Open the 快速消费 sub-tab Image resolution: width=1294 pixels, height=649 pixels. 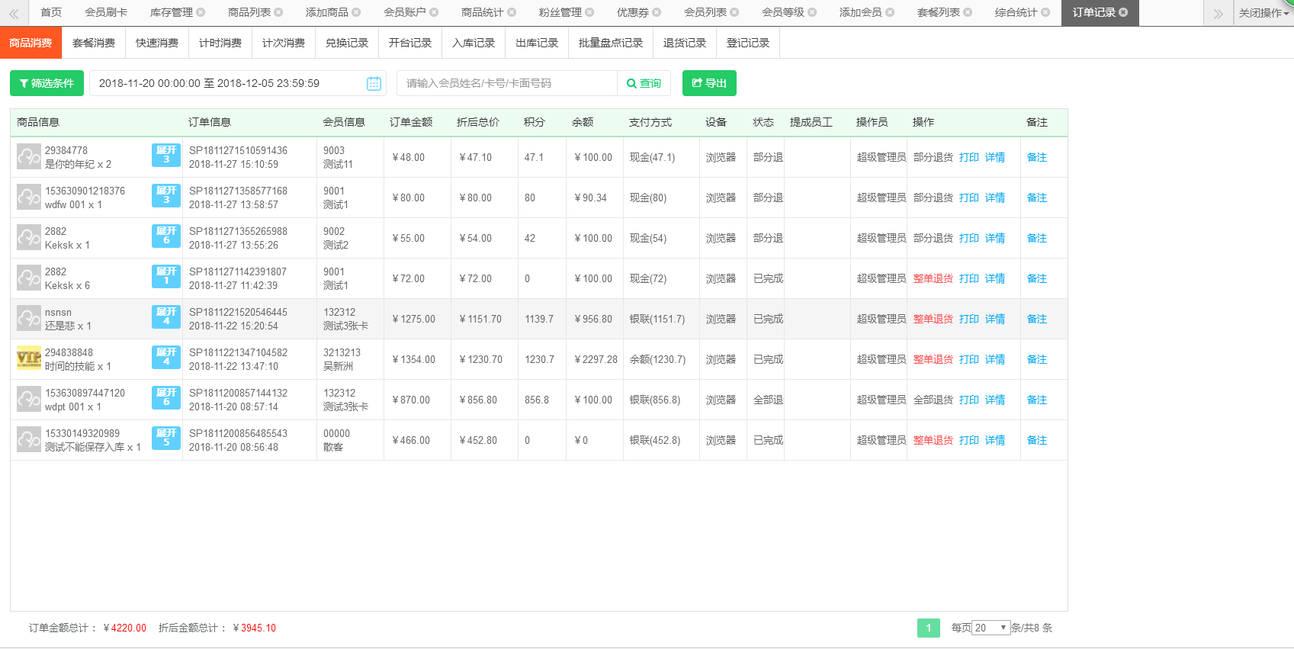point(157,43)
